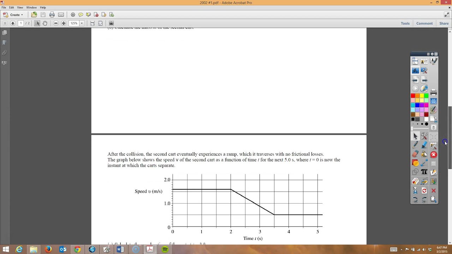Viewport: 452px width, 254px height.
Task: Fit one full page to window icon
Action: point(100,23)
